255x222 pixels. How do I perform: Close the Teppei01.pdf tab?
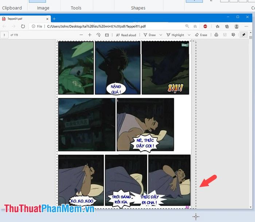47,19
